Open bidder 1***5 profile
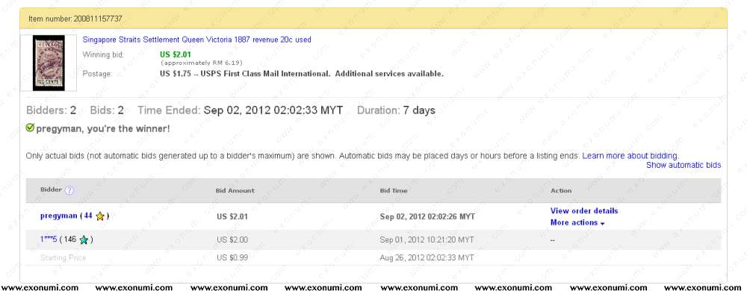 [x=49, y=240]
